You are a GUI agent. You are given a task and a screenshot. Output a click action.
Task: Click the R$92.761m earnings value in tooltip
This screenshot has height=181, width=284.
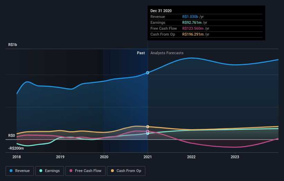click(x=192, y=22)
